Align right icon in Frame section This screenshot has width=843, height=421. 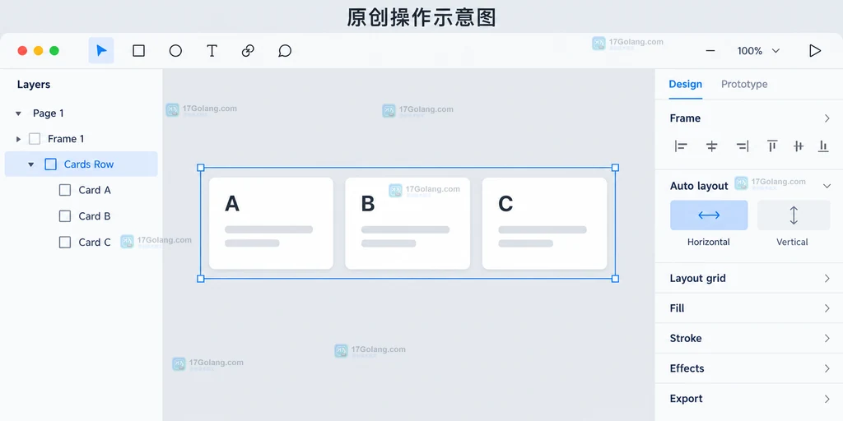pyautogui.click(x=743, y=146)
